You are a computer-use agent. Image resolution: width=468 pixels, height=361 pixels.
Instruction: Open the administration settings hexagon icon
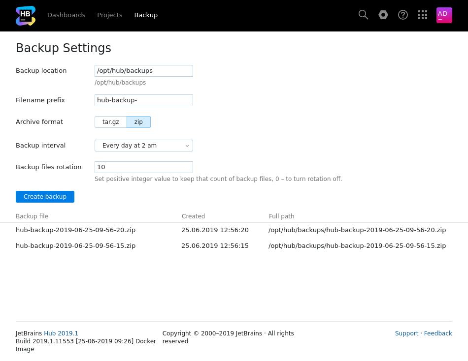[x=383, y=15]
